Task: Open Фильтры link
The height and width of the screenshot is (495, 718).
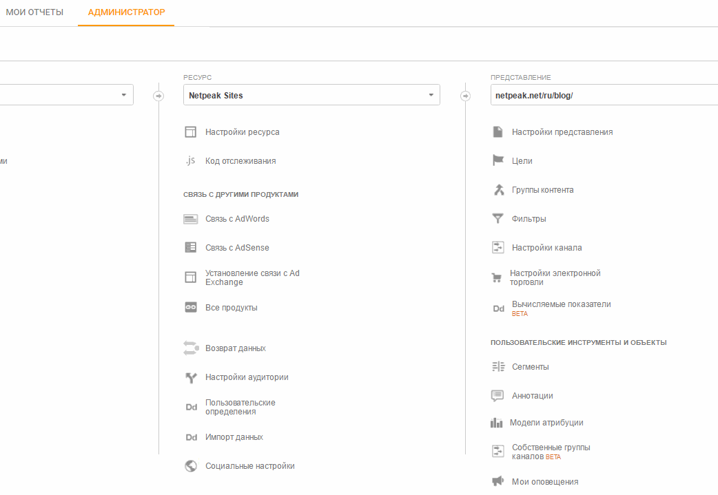Action: pyautogui.click(x=529, y=219)
